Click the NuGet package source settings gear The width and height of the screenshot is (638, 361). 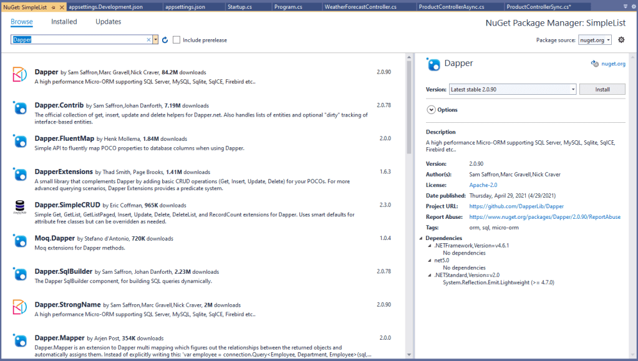pos(621,40)
